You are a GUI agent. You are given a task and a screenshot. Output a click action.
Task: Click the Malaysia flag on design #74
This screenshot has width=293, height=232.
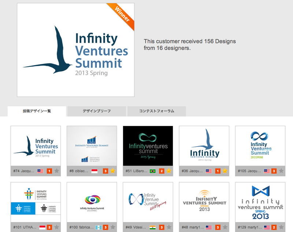(x=40, y=171)
